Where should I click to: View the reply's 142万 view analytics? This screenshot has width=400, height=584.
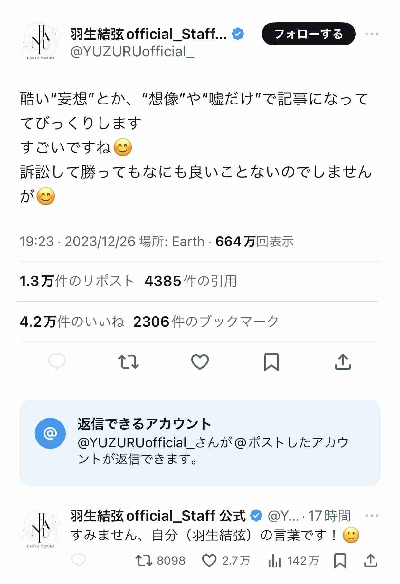[x=293, y=561]
